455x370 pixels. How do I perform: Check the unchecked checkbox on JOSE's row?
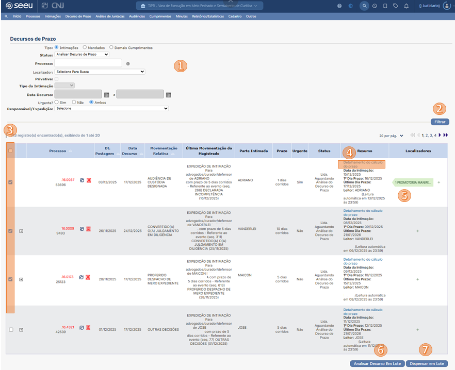[11, 329]
